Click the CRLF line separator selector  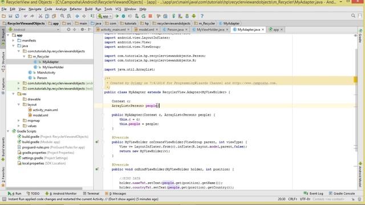pyautogui.click(x=293, y=199)
